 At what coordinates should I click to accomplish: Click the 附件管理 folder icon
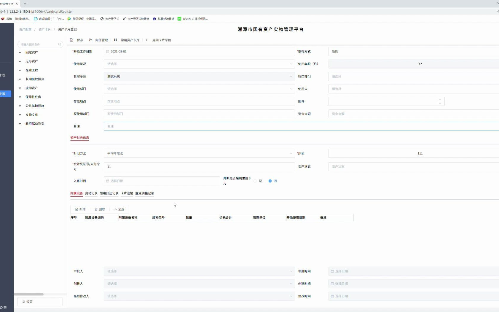91,40
